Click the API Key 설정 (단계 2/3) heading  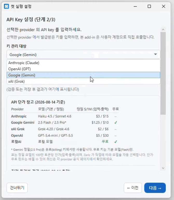pyautogui.click(x=31, y=20)
